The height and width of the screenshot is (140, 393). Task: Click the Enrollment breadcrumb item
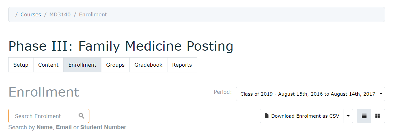tap(93, 14)
